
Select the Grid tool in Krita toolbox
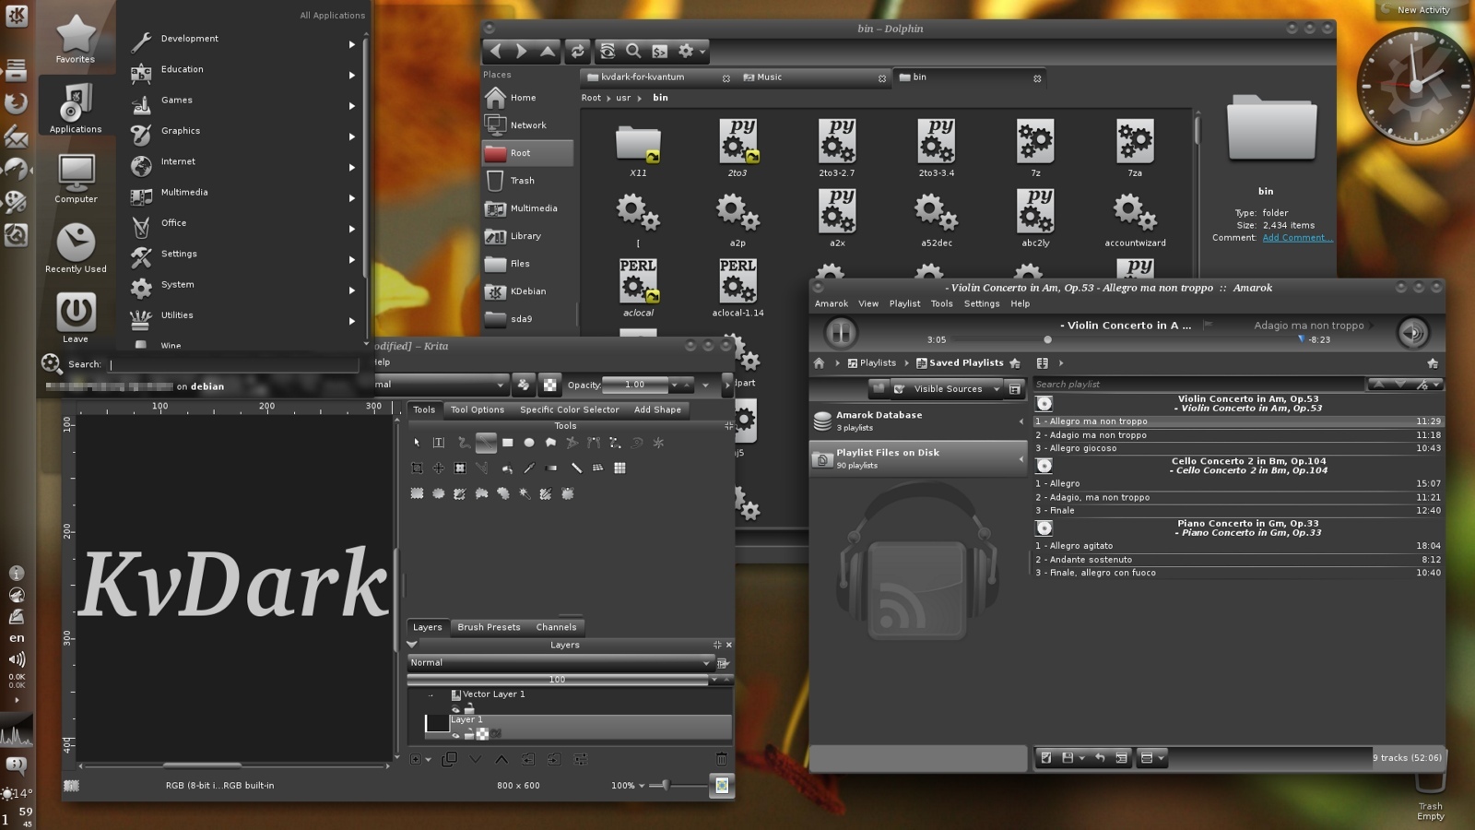coord(619,468)
